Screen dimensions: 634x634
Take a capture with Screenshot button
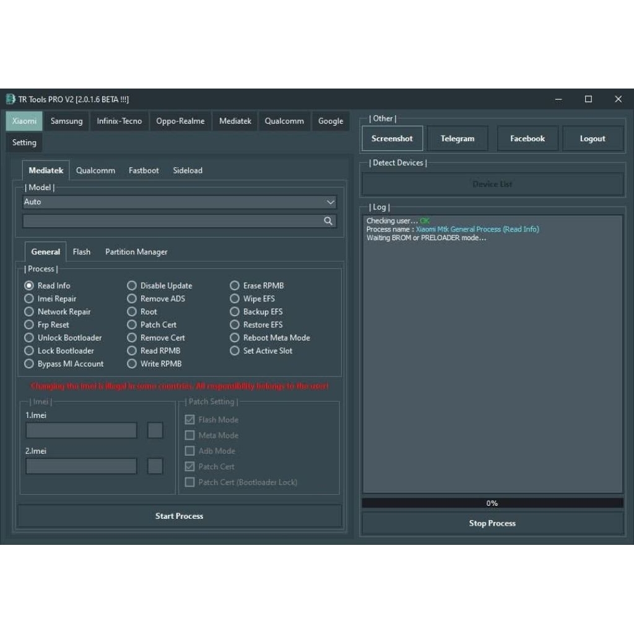pos(392,139)
